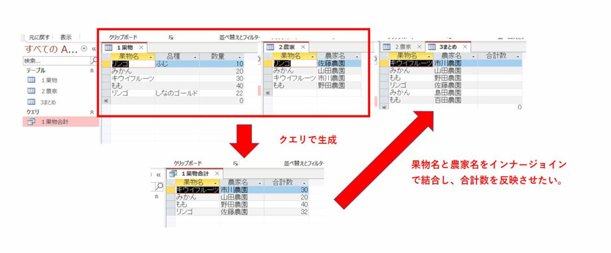Click the 合計数 value 30 in the 1果物合計 query
The width and height of the screenshot is (611, 253).
click(x=286, y=190)
